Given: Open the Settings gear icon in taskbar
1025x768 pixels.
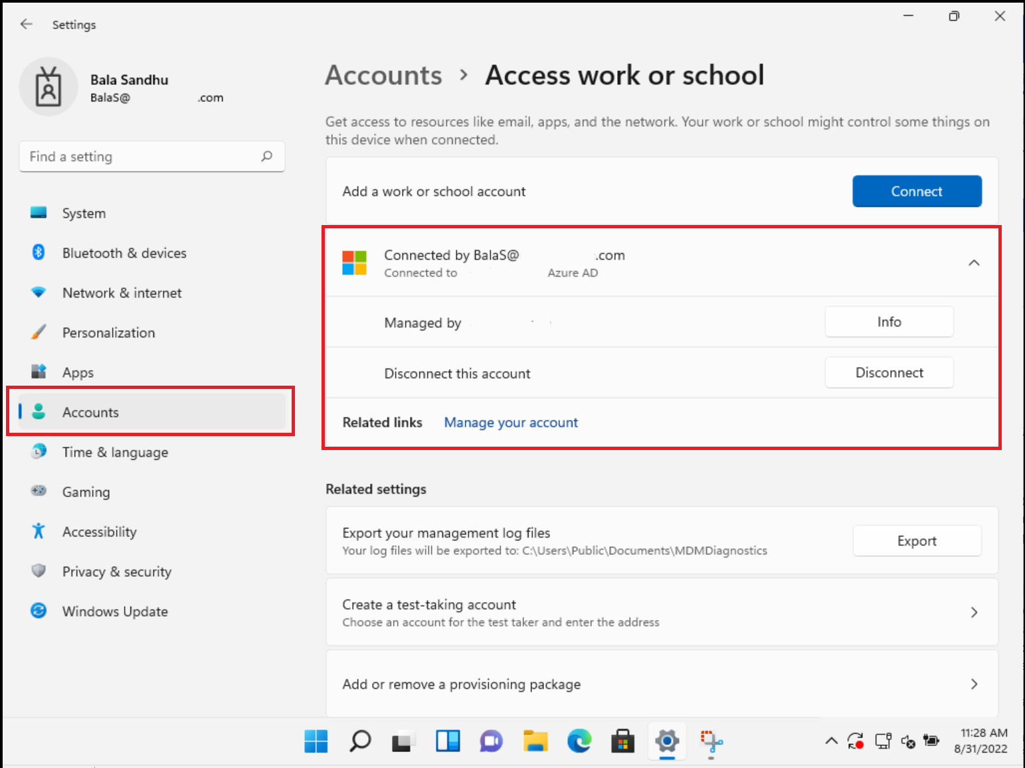Looking at the screenshot, I should (666, 741).
